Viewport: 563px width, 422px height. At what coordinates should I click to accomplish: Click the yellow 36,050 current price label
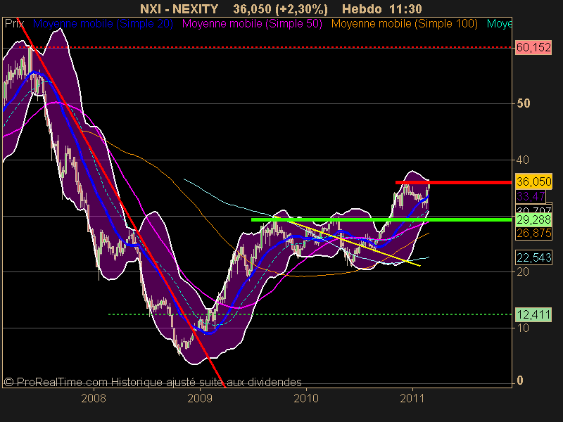tap(533, 181)
